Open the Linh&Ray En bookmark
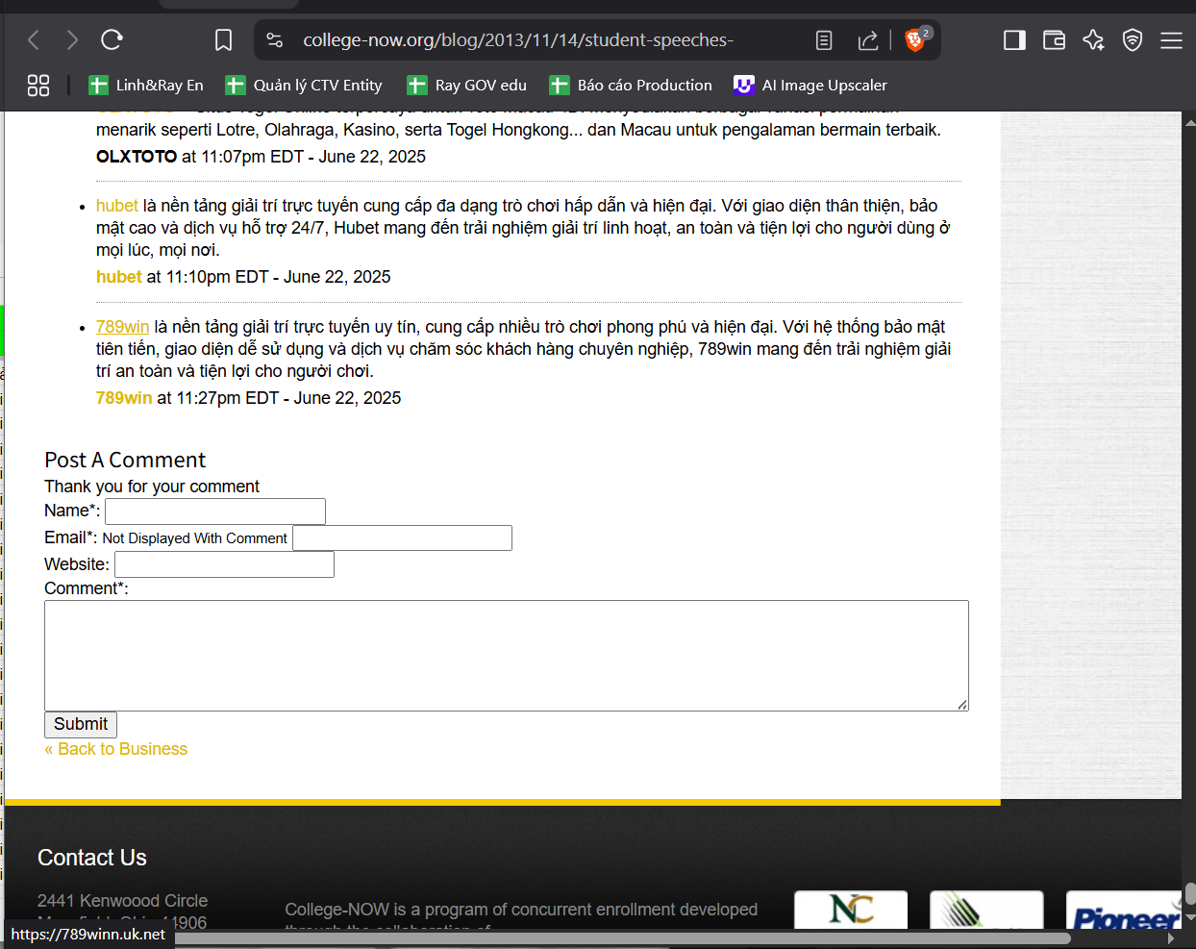1196x949 pixels. [x=146, y=86]
